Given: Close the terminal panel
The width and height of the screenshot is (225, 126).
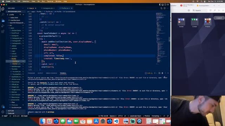Looking at the screenshot, I should [x=168, y=73].
